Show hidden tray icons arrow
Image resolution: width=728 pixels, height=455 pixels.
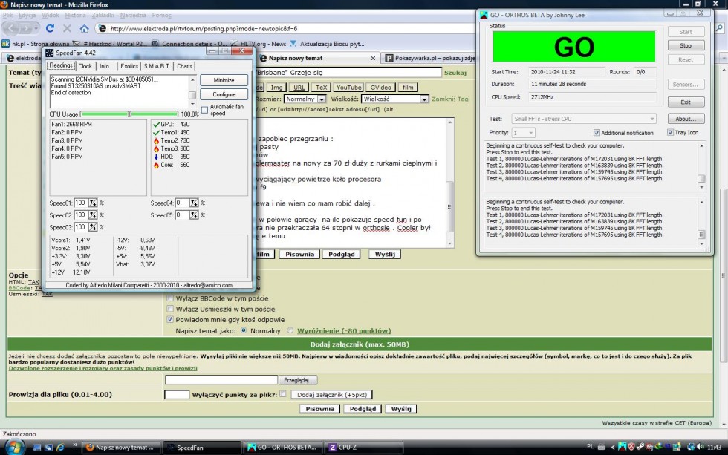click(x=613, y=447)
